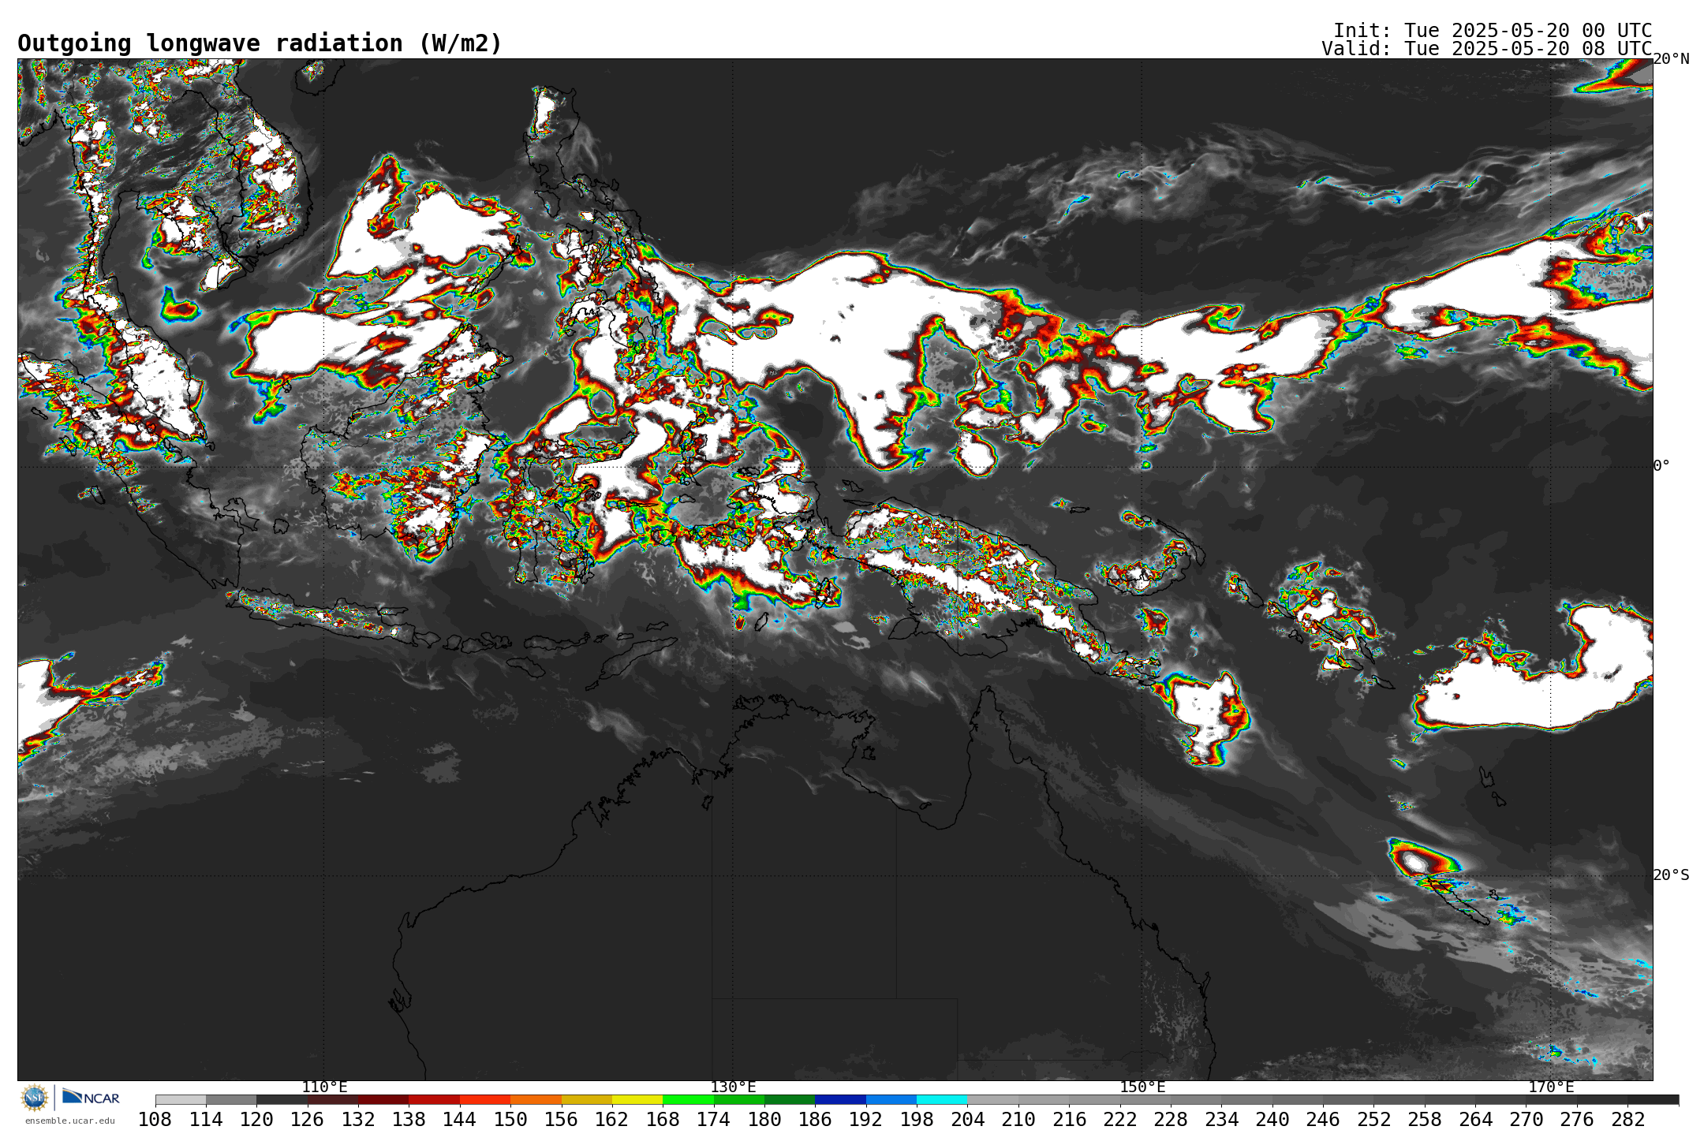
Task: Click the bright red 144–150 colorbar swatch
Action: 485,1099
